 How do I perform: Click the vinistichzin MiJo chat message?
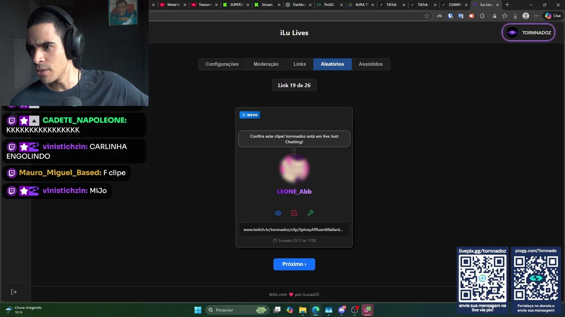point(57,191)
